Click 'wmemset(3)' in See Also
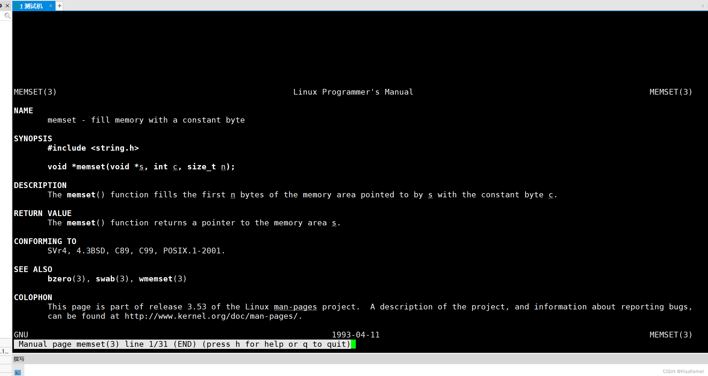Viewport: 708px width, 376px height. 163,279
